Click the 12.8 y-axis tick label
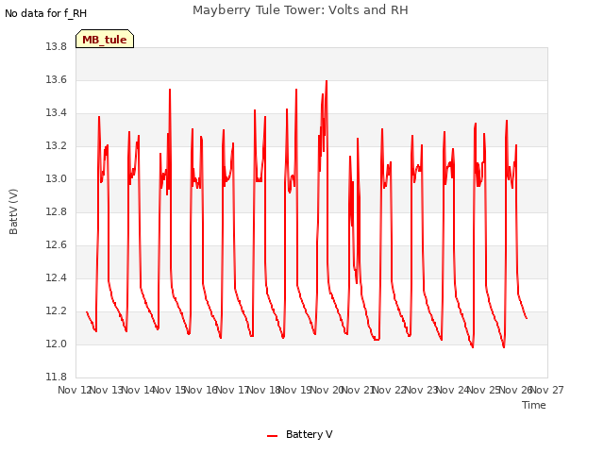 click(57, 211)
